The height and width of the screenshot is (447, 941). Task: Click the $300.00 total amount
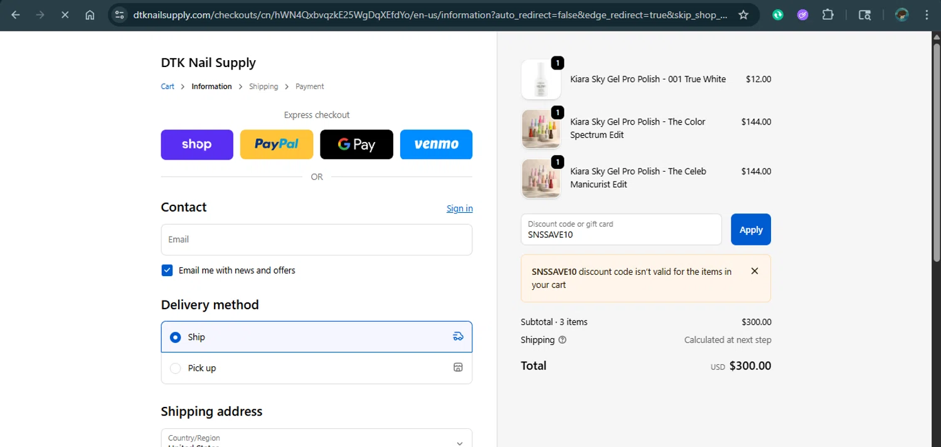coord(750,366)
